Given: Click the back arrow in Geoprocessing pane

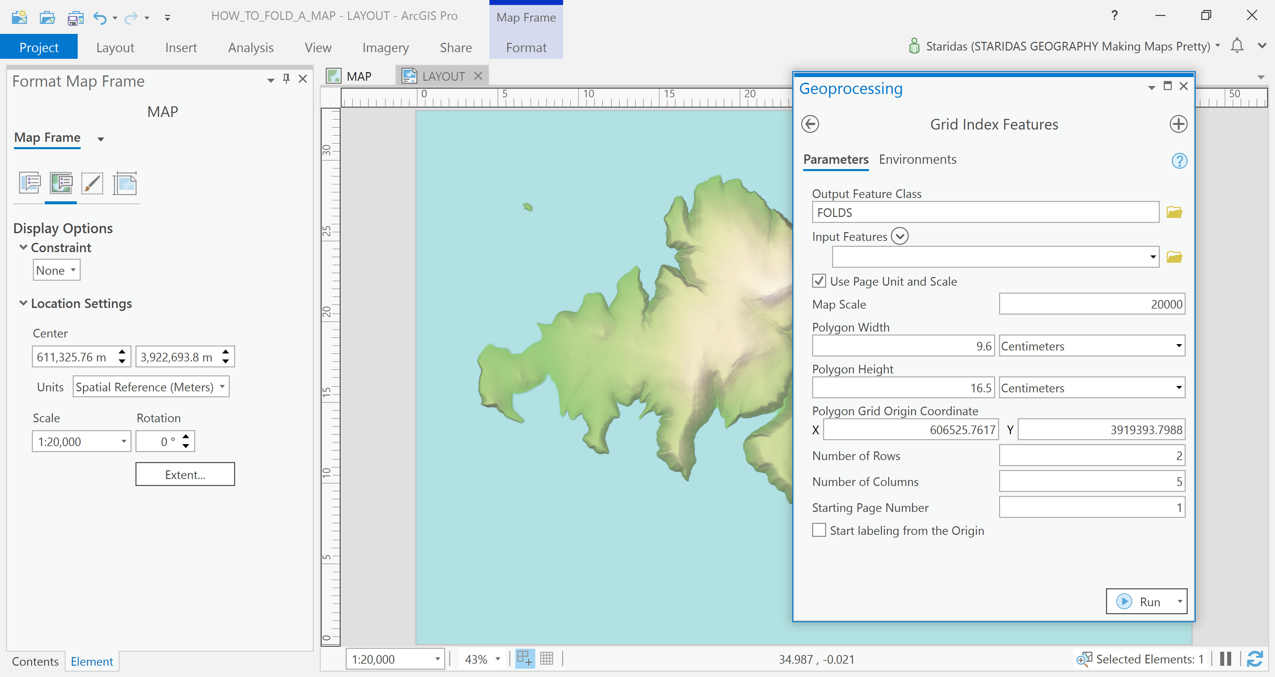Looking at the screenshot, I should [810, 124].
